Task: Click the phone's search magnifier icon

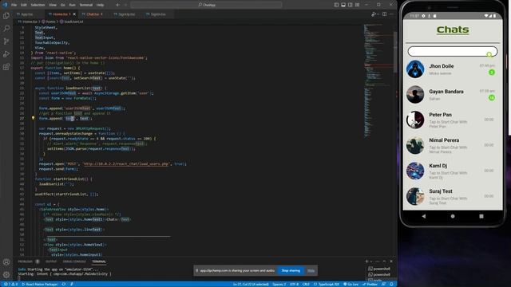Action: click(x=489, y=54)
